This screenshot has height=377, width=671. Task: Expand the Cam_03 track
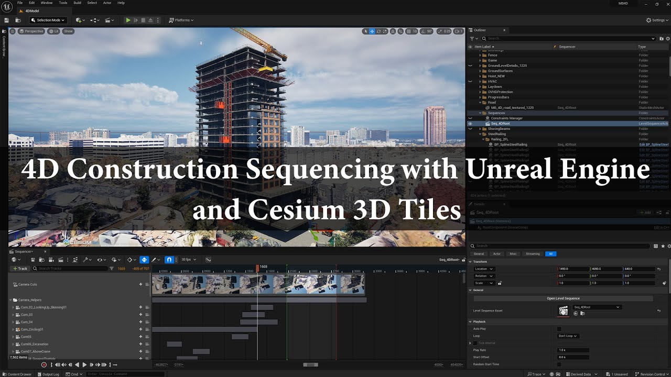pyautogui.click(x=13, y=315)
